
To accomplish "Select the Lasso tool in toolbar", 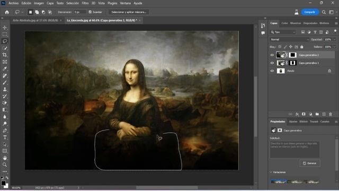I will point(5,41).
